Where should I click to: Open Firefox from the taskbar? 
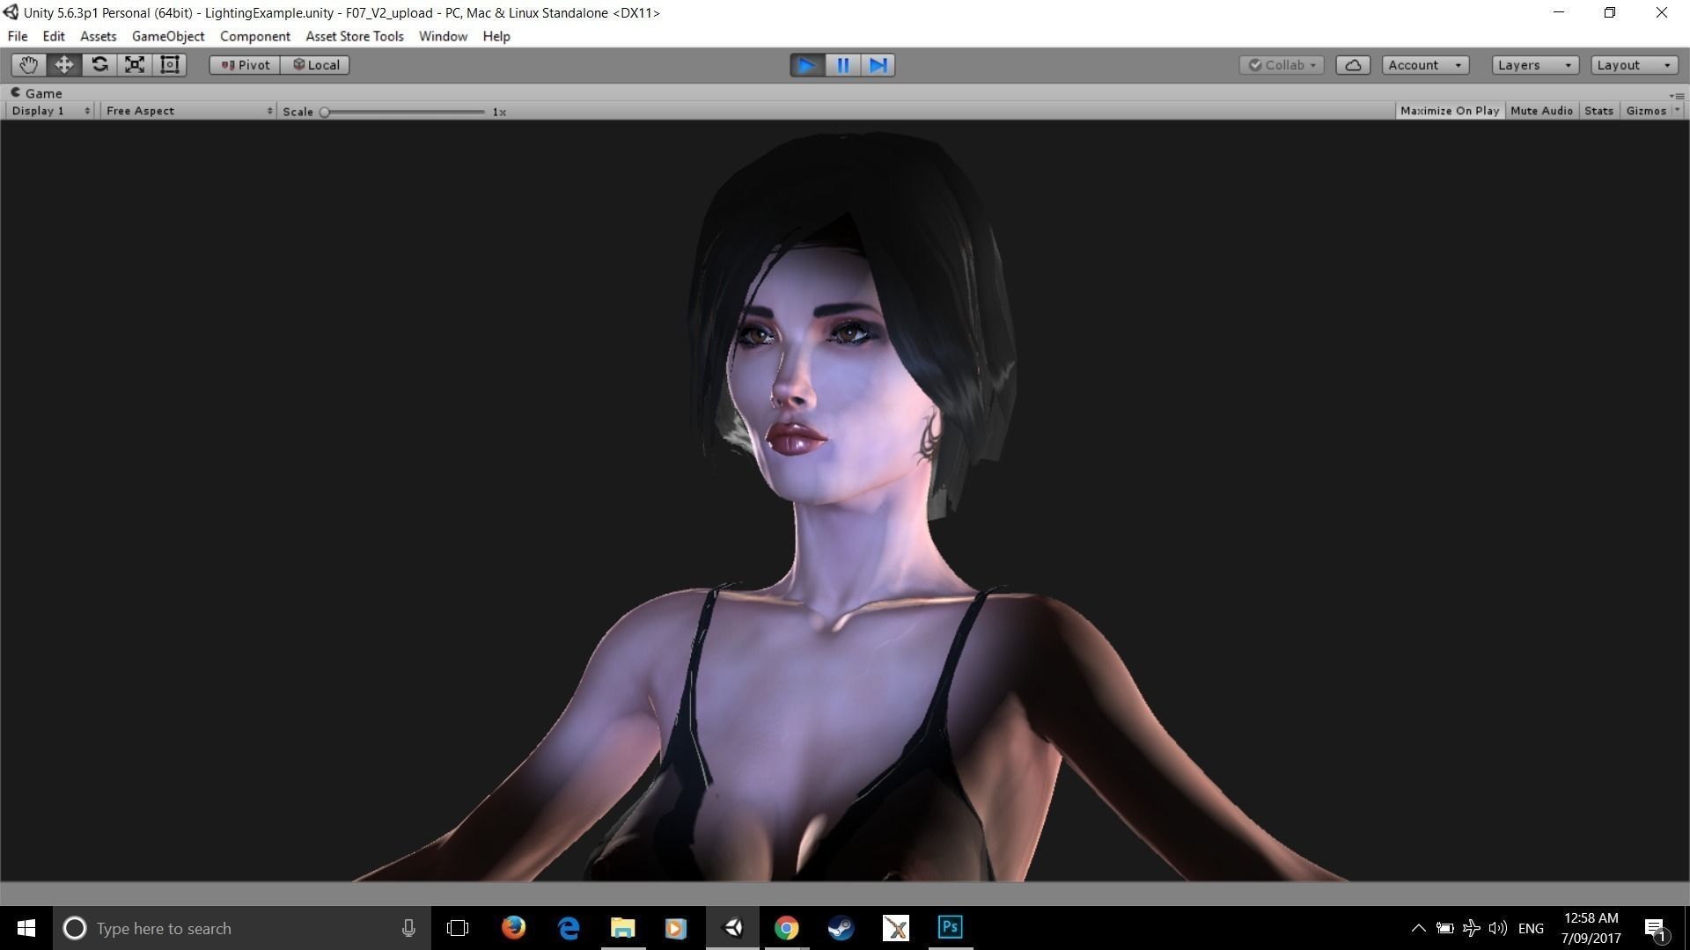tap(513, 928)
